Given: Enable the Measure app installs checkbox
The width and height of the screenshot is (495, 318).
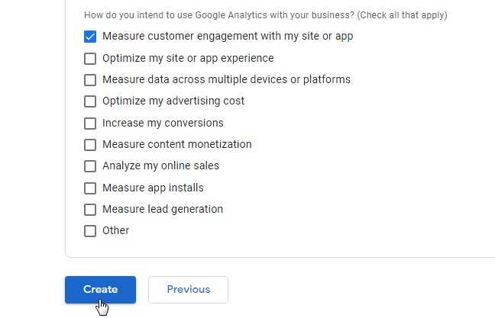Looking at the screenshot, I should pyautogui.click(x=90, y=188).
